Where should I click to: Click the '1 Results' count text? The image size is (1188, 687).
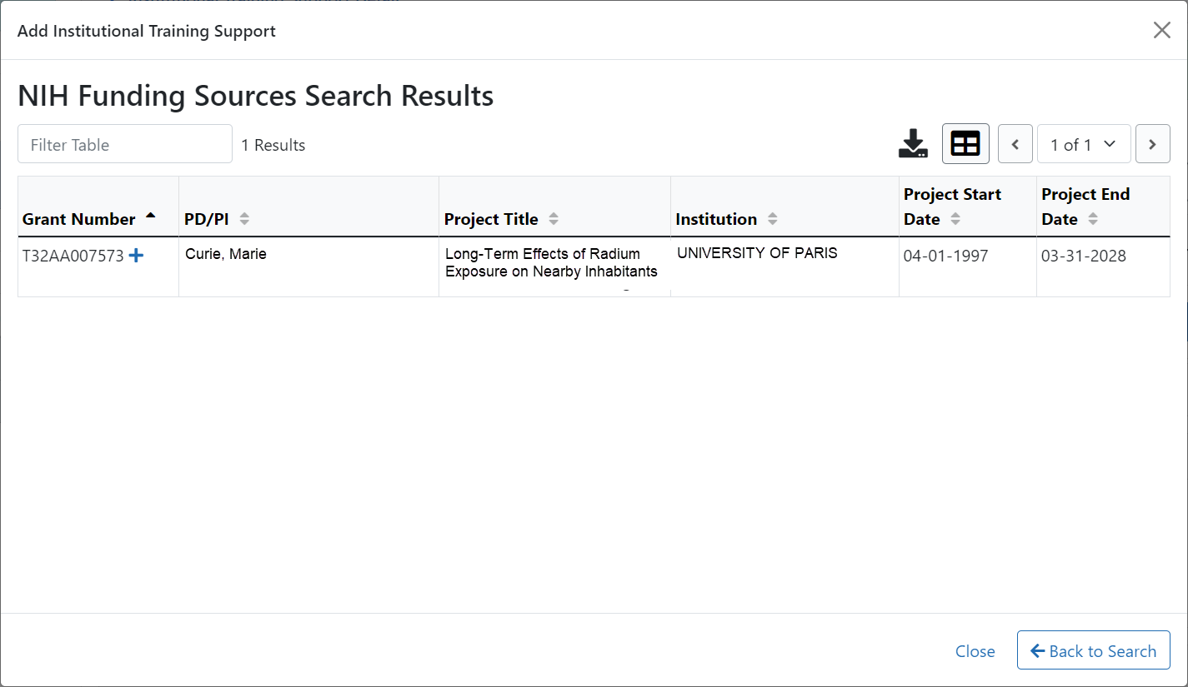point(273,145)
